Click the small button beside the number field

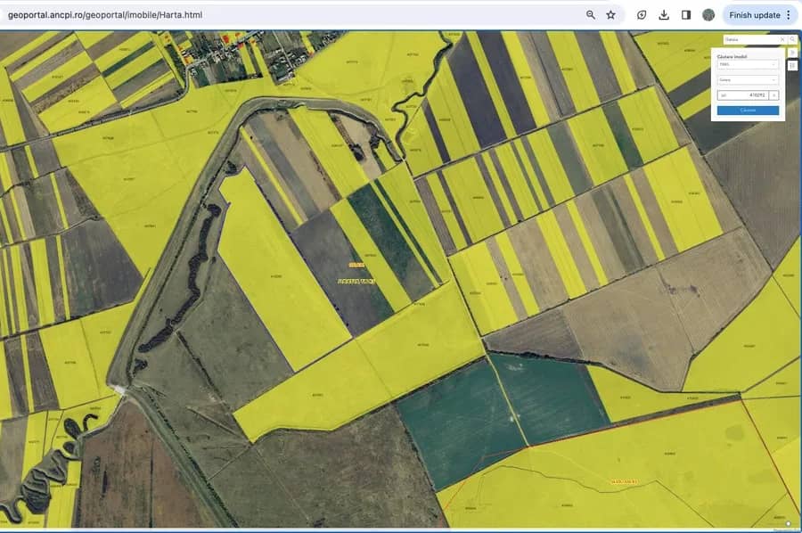774,94
